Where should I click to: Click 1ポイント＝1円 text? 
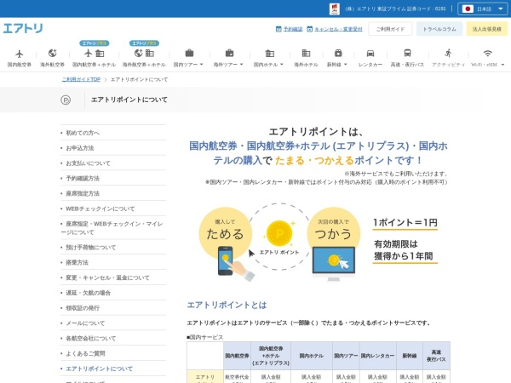405,222
